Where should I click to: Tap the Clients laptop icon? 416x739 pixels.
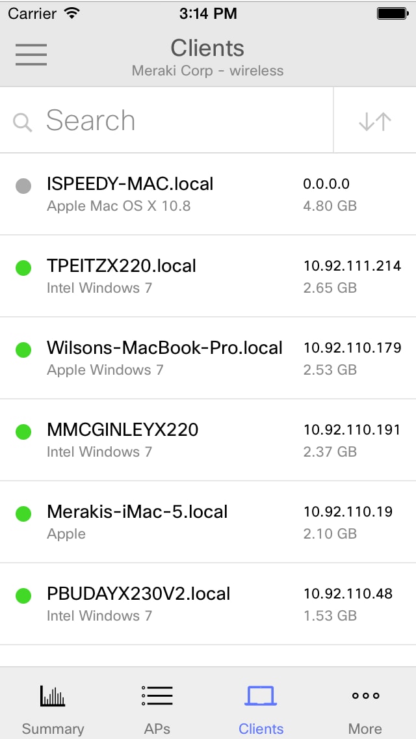tap(261, 695)
